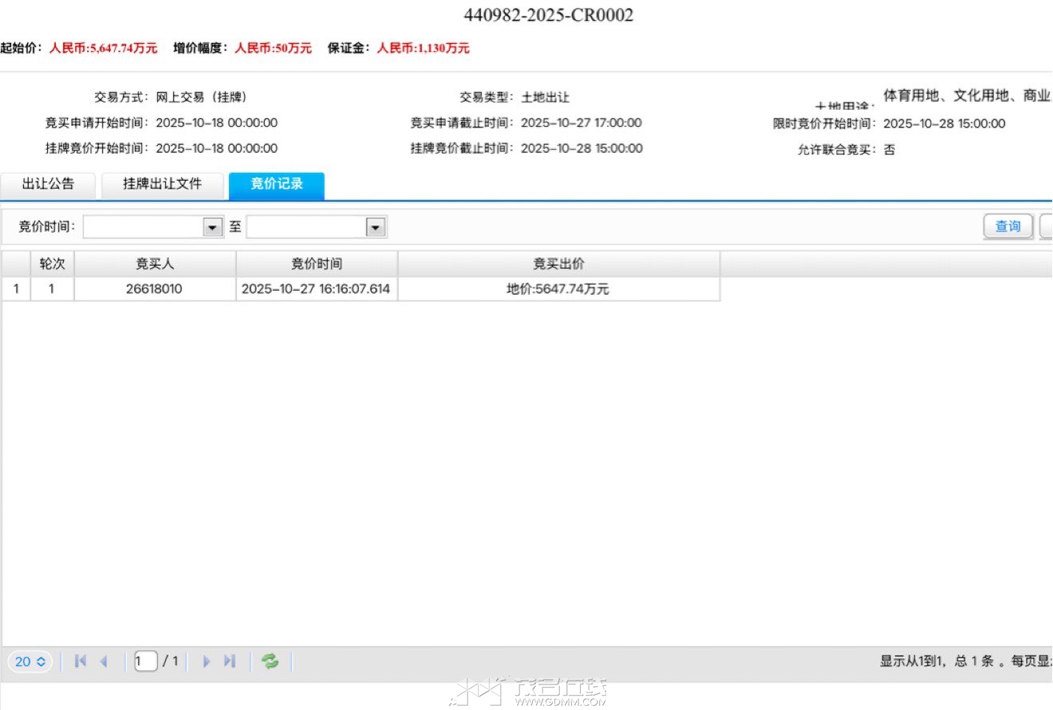
Task: Sort by the 竞买出价 column header
Action: click(558, 265)
